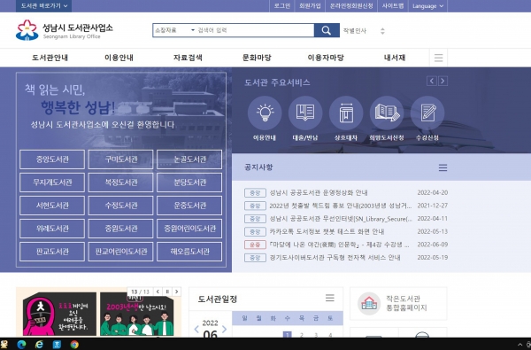Click the 검색어 입력 search field
This screenshot has height=350, width=531.
(256, 30)
